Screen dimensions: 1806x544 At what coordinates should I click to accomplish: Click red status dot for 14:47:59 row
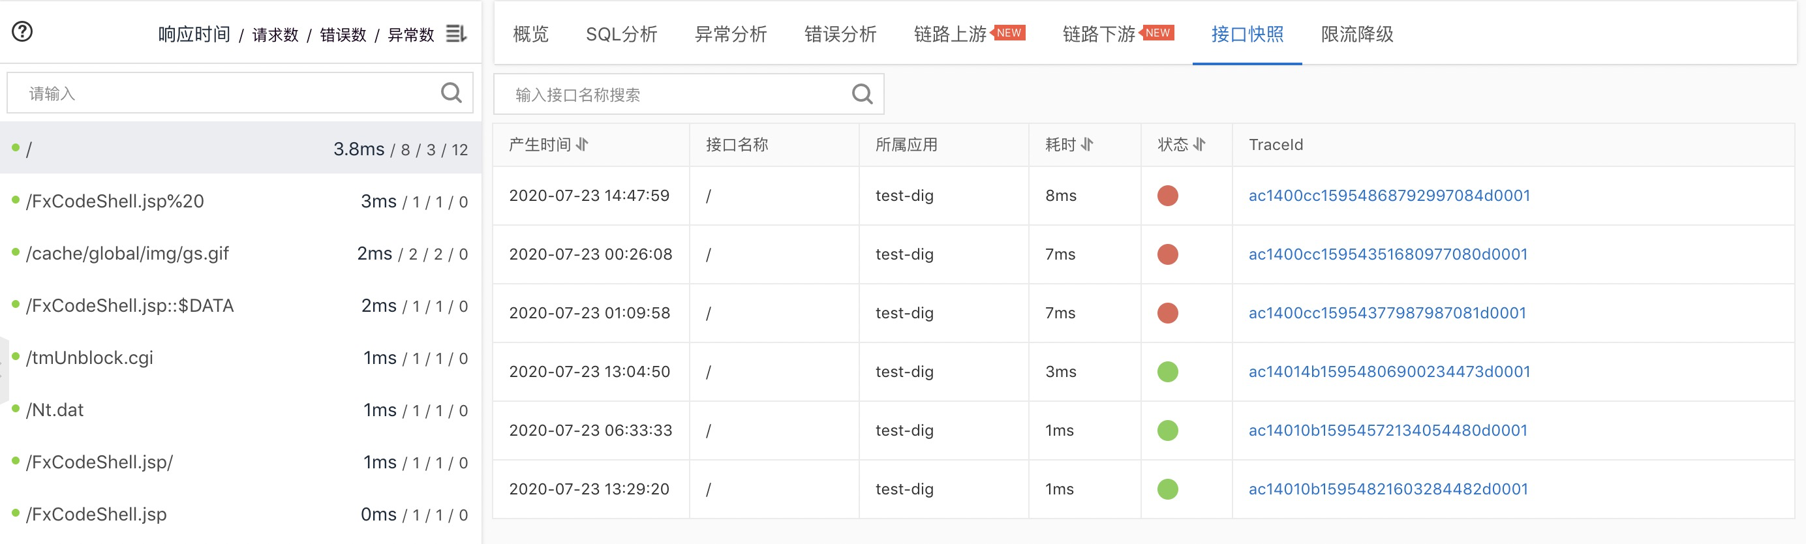point(1167,196)
